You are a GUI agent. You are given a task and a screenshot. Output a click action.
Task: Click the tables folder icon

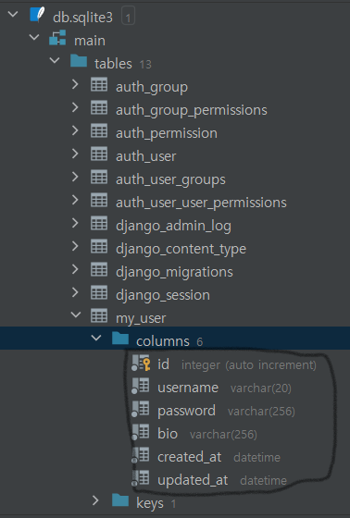[x=79, y=61]
